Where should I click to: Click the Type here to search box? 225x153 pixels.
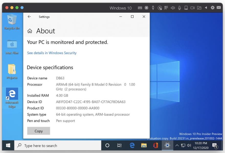(58, 145)
